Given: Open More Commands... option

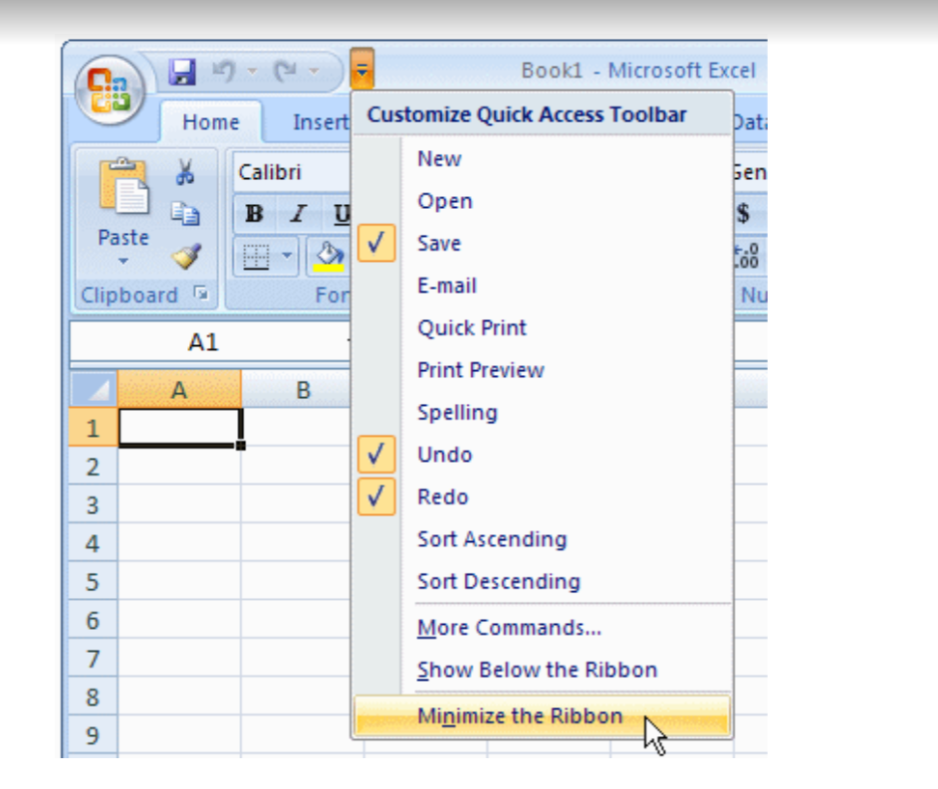Looking at the screenshot, I should click(x=509, y=628).
